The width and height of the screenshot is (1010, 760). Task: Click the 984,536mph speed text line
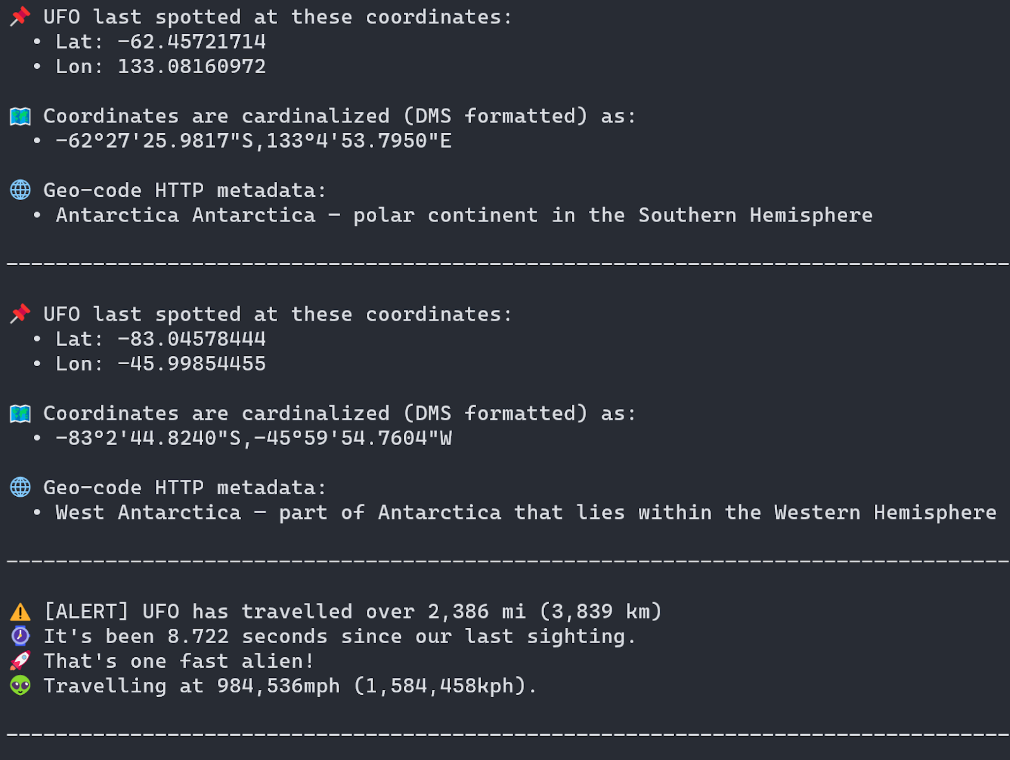pos(290,686)
